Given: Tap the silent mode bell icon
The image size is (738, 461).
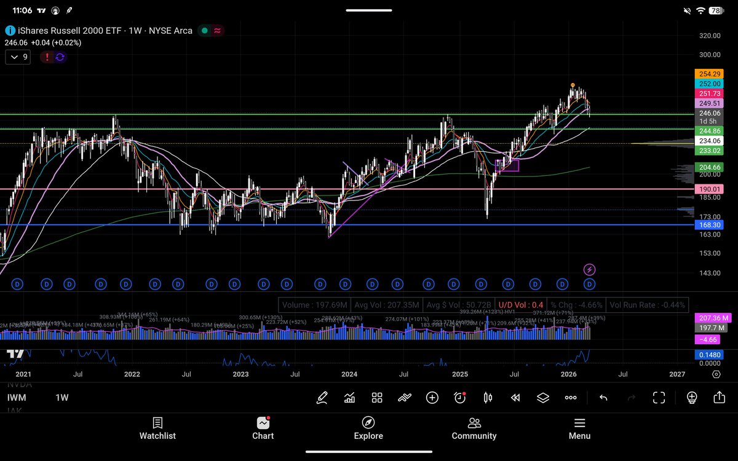Looking at the screenshot, I should (x=688, y=10).
